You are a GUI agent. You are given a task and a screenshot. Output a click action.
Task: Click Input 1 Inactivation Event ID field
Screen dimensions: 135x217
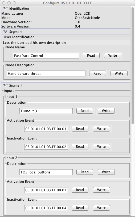click(x=46, y=147)
